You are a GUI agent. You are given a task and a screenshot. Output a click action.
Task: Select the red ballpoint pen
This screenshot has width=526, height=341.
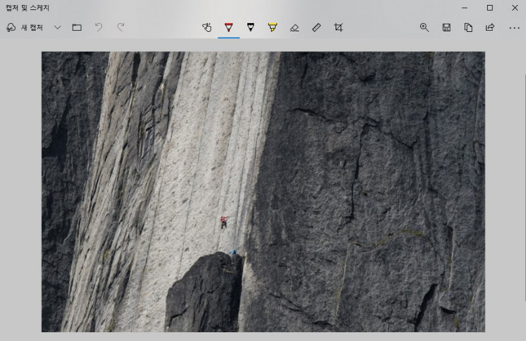pyautogui.click(x=229, y=28)
